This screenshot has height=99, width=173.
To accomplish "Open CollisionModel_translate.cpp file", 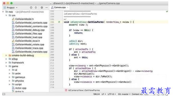I will tap(31, 52).
